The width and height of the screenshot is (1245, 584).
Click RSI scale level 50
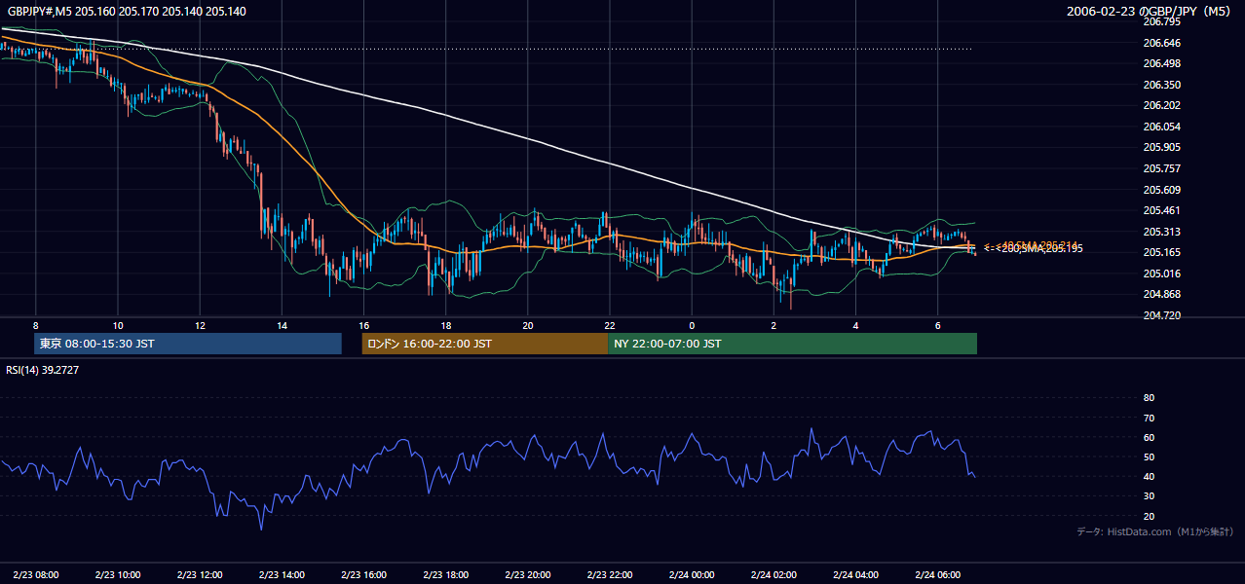pos(1149,456)
